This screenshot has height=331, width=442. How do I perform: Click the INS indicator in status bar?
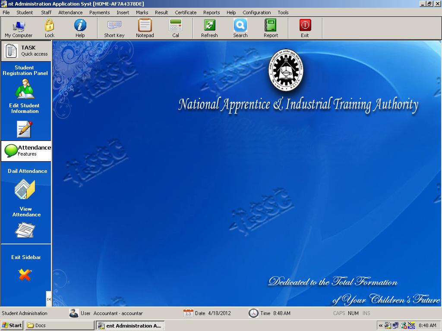[x=366, y=313]
